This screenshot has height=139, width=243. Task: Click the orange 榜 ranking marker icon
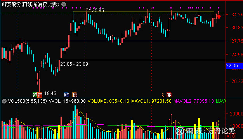tap(75, 95)
